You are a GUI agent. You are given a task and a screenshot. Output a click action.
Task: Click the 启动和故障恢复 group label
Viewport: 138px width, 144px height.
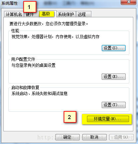[25, 87]
